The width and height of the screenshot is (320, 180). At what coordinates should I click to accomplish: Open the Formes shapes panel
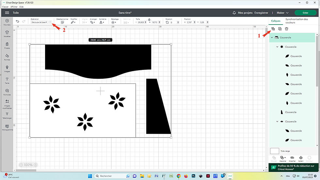(x=7, y=56)
